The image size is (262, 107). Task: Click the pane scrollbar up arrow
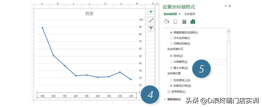point(229,31)
